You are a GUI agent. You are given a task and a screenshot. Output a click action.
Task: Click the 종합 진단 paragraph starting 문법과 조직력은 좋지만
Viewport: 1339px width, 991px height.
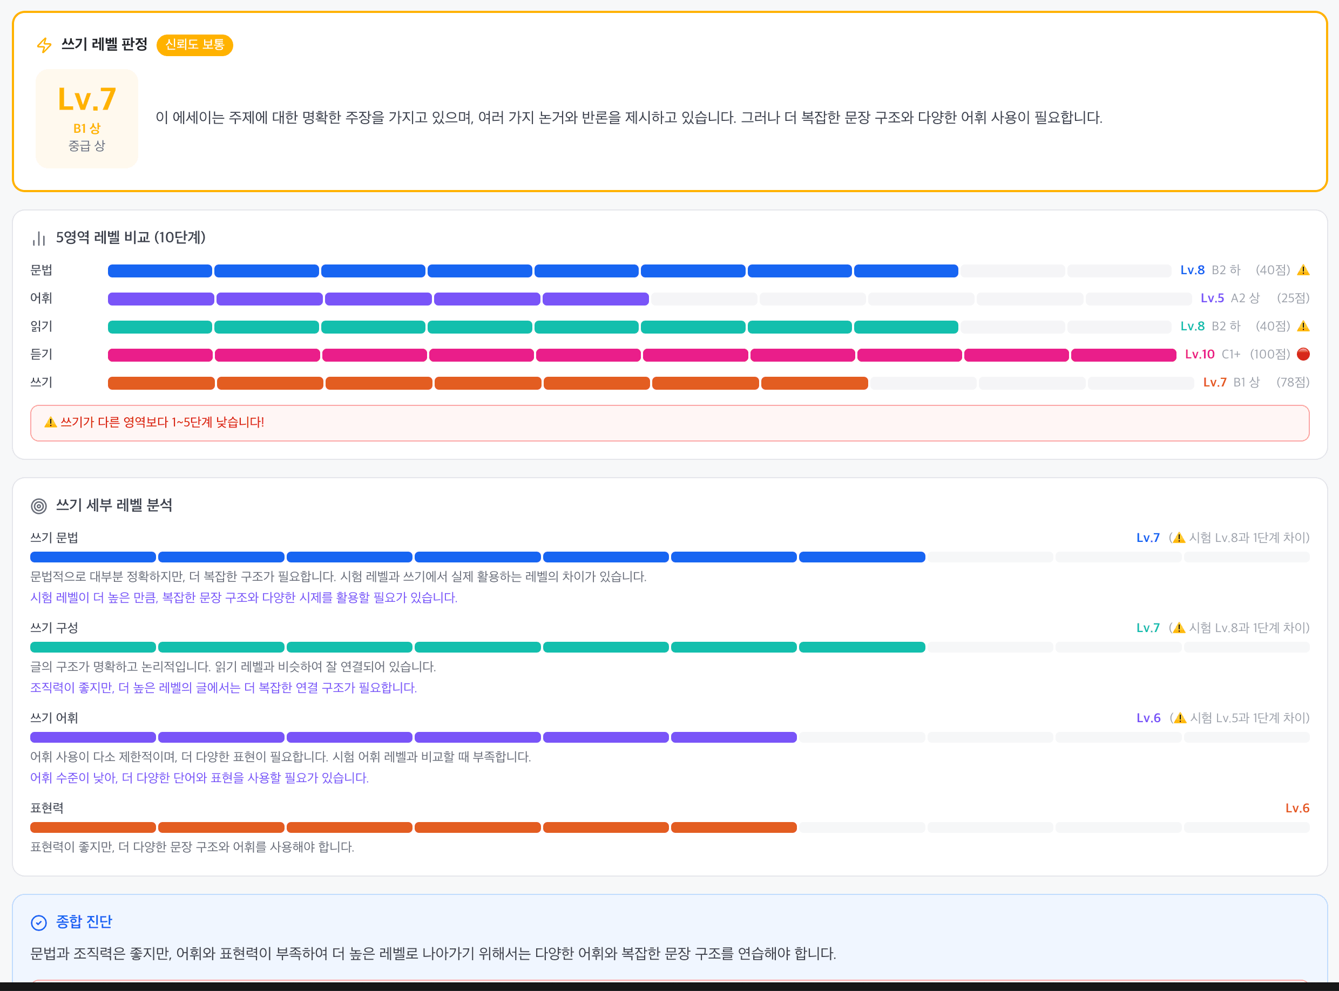click(x=433, y=953)
